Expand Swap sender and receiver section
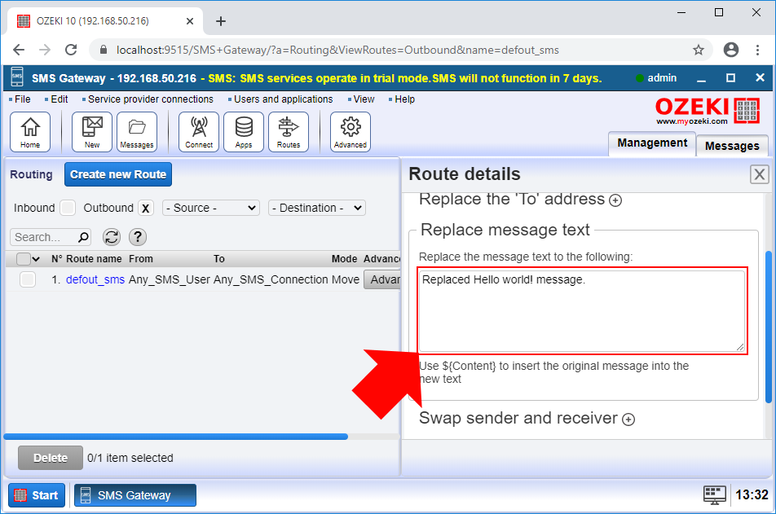This screenshot has width=776, height=514. point(628,420)
